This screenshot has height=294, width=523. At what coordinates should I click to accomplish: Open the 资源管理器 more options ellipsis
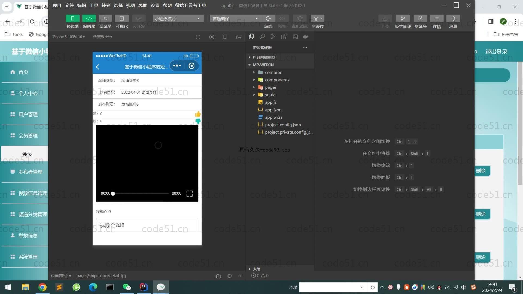click(305, 47)
